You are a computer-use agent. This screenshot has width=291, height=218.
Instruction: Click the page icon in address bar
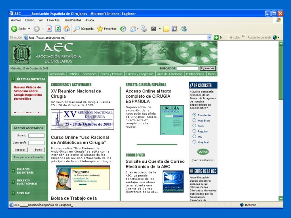coord(26,38)
